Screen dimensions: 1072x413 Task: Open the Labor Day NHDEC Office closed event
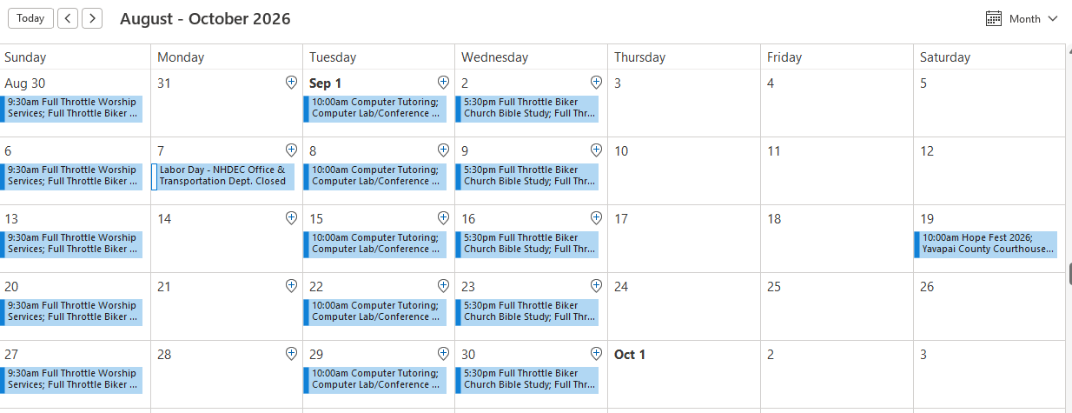click(223, 177)
